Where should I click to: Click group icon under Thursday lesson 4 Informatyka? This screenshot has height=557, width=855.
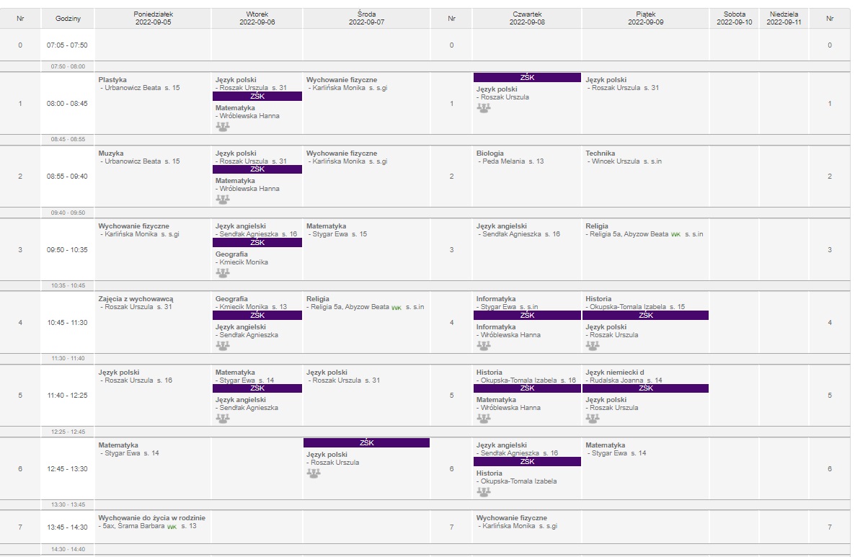484,346
